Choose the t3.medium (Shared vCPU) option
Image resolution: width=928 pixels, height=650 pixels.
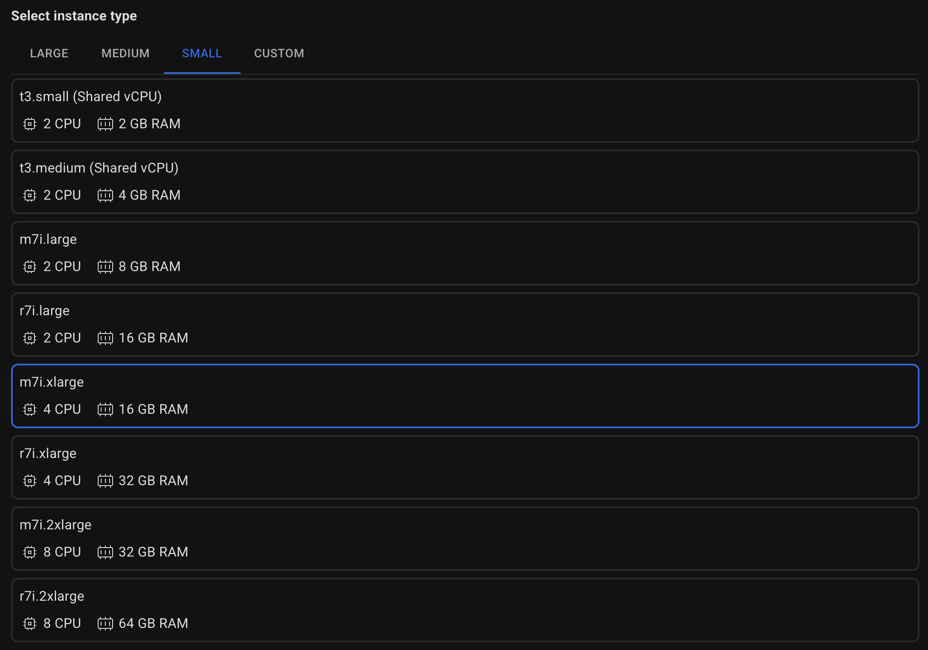pyautogui.click(x=465, y=182)
